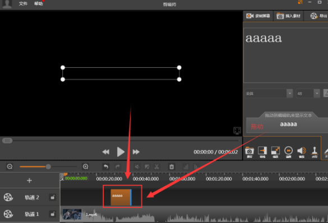Click the film reel icon of 轨道 2
The image size is (328, 223).
pos(8,197)
